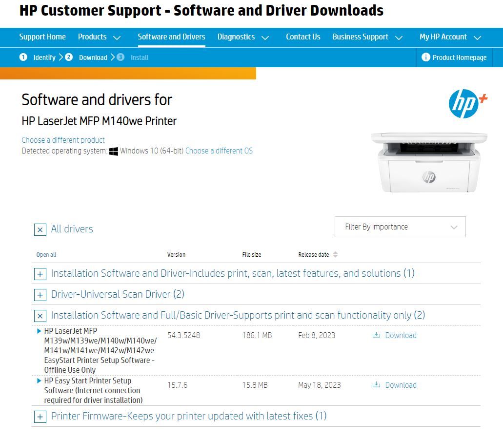Open the Business Support menu item

(360, 37)
